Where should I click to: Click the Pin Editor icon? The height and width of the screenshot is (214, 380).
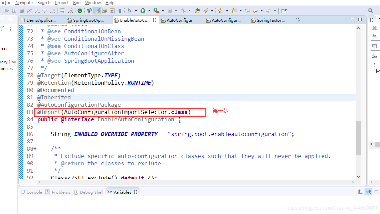point(284,11)
